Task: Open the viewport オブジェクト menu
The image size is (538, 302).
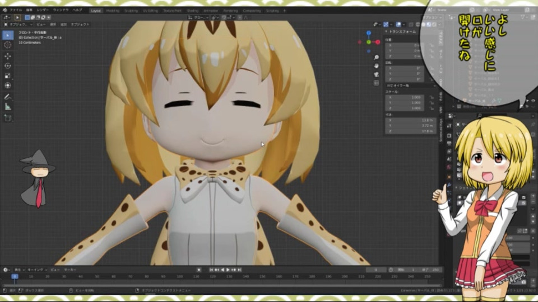Action: [x=80, y=24]
